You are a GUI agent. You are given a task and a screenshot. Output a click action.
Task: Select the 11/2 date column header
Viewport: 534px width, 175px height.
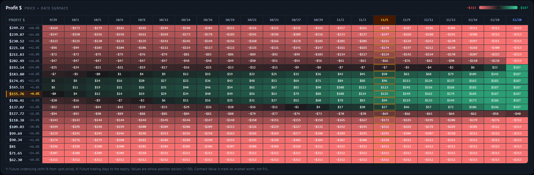(x=340, y=20)
